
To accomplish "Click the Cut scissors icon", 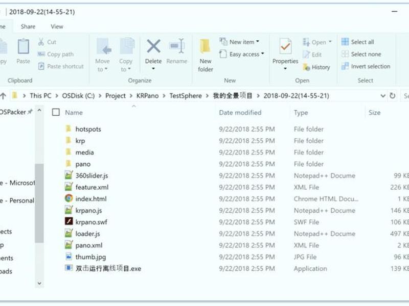I will pyautogui.click(x=41, y=42).
